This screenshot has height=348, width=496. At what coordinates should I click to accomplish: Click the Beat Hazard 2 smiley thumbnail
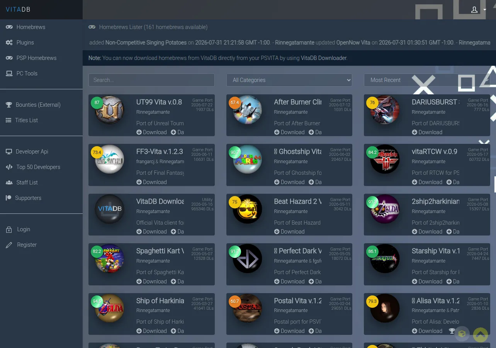(248, 209)
